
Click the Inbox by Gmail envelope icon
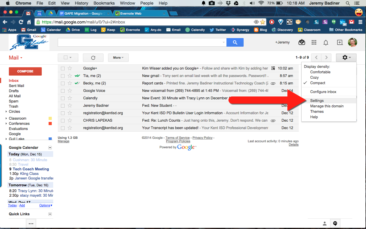302,42
